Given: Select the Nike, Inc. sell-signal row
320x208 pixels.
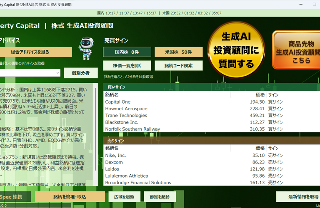Looking at the screenshot, I should (x=212, y=155).
